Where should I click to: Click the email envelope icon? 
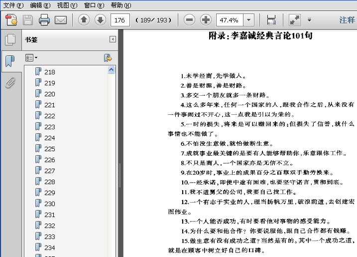61,20
